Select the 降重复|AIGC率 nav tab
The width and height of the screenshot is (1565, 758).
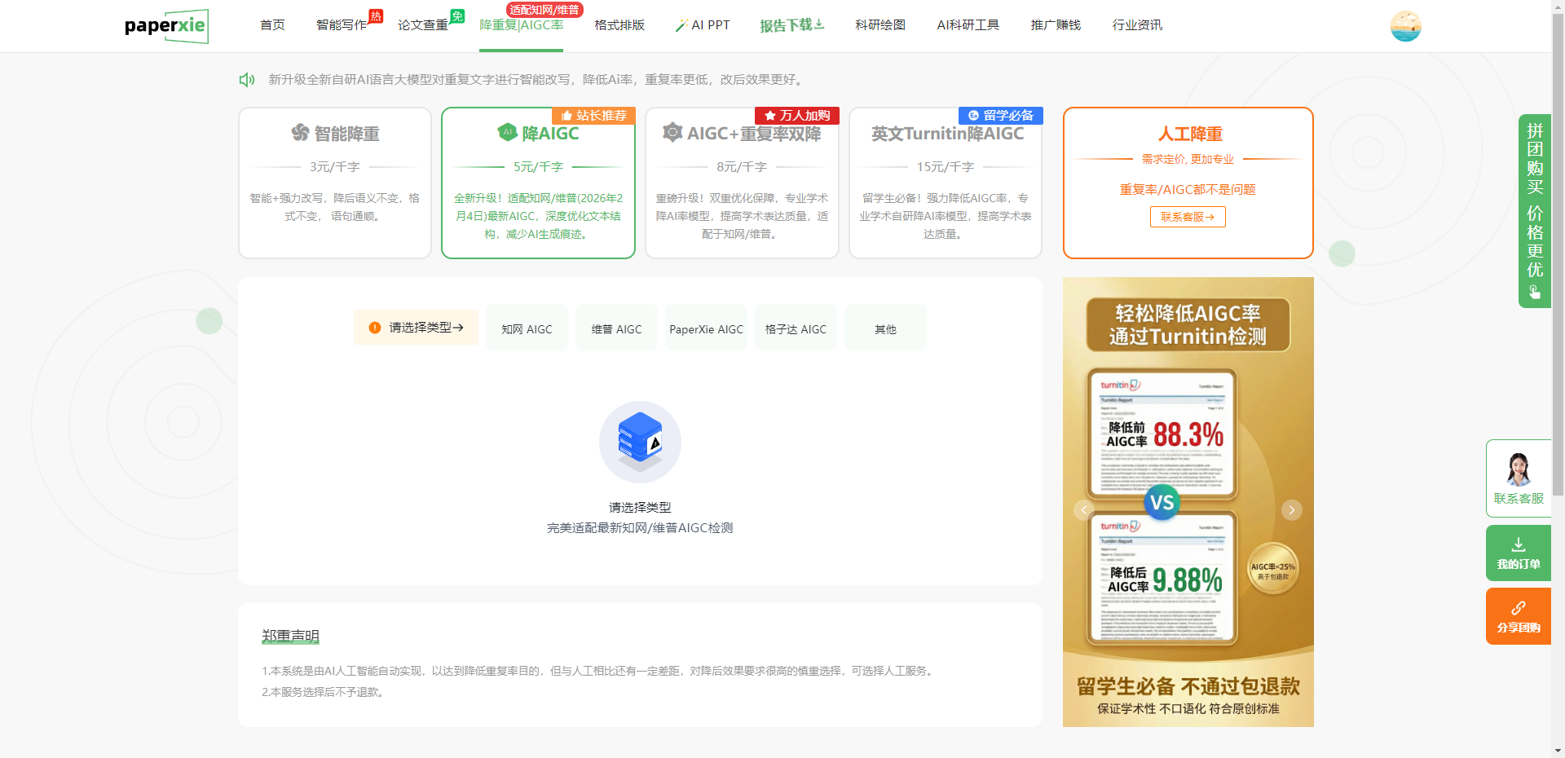point(521,25)
